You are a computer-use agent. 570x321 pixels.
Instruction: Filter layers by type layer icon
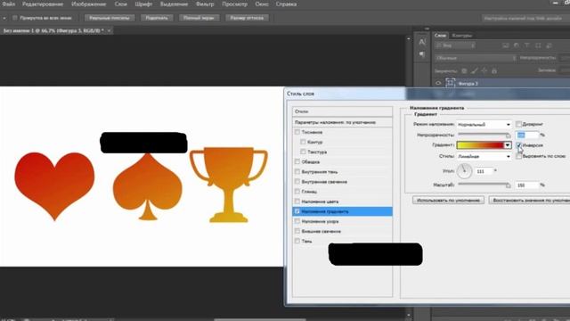[x=527, y=45]
